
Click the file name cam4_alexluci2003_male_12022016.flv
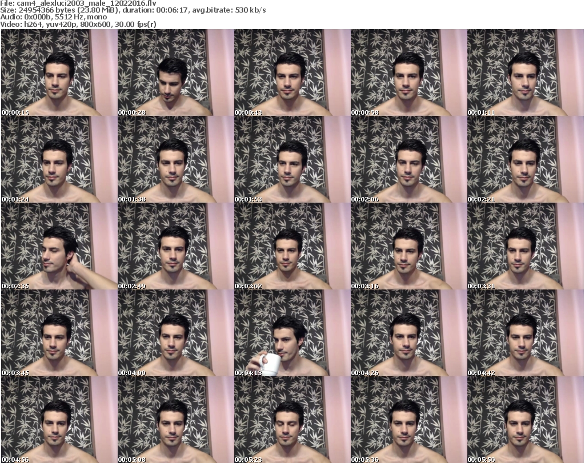pos(87,3)
